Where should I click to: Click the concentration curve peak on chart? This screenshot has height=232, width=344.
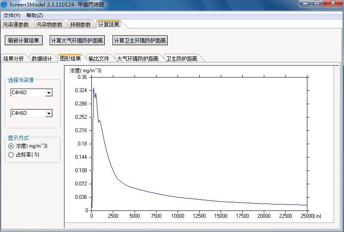(x=93, y=88)
